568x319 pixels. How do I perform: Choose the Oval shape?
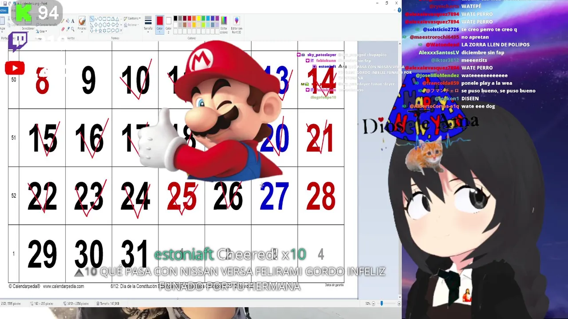coord(100,19)
